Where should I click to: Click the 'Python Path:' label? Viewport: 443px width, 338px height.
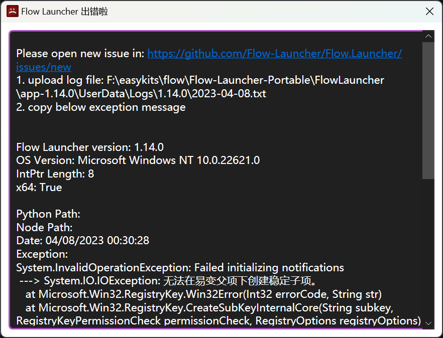48,214
